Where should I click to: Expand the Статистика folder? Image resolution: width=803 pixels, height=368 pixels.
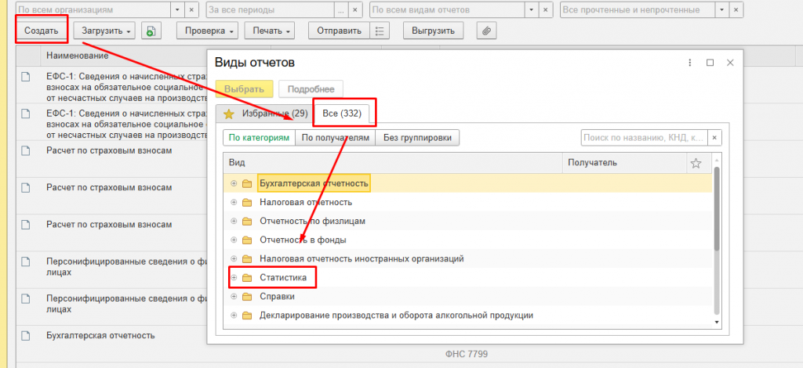click(234, 278)
